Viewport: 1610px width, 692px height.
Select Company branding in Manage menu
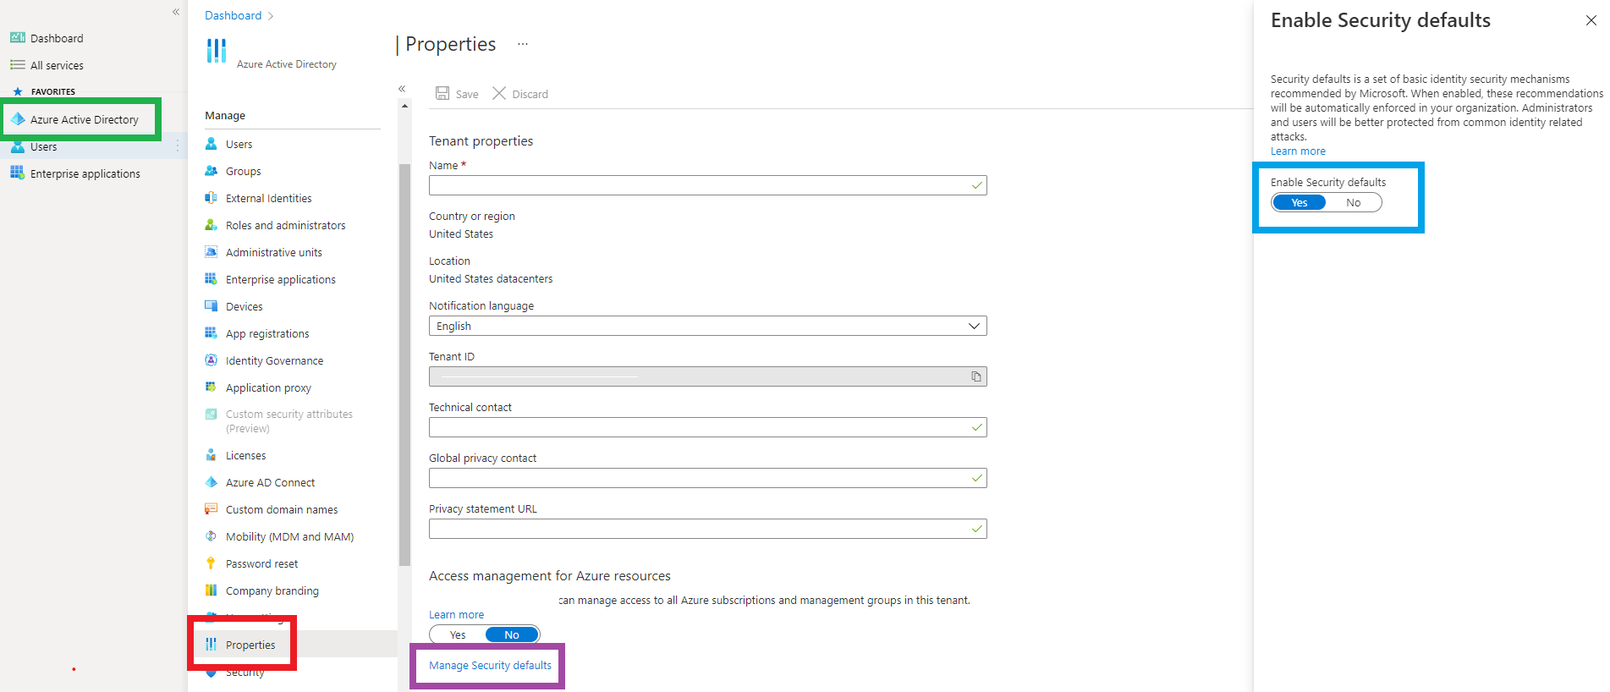[x=272, y=590]
